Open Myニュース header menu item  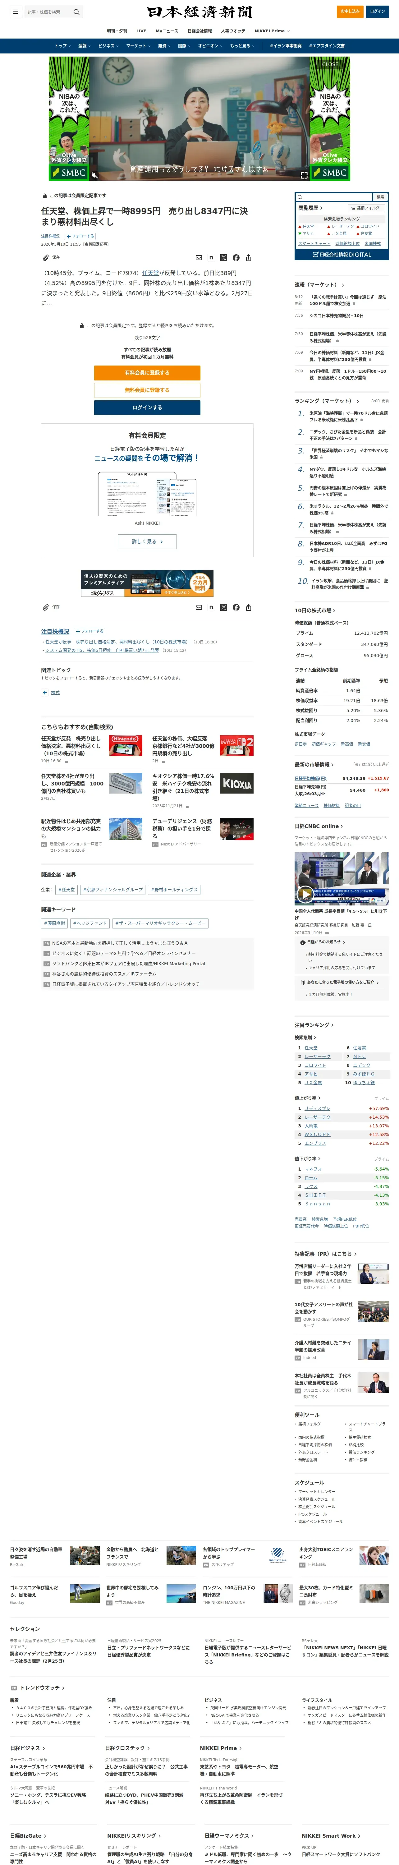[x=167, y=31]
